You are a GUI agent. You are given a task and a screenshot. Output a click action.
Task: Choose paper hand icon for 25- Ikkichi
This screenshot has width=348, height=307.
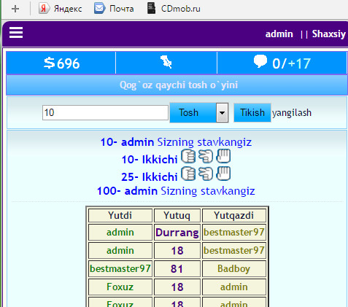click(x=223, y=174)
